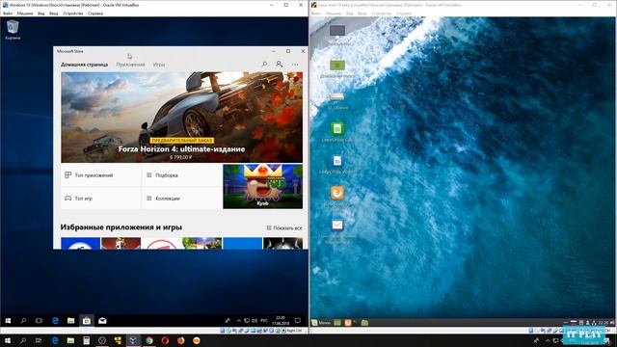Image resolution: width=617 pixels, height=347 pixels.
Task: Open the Коллекции section
Action: [181, 199]
